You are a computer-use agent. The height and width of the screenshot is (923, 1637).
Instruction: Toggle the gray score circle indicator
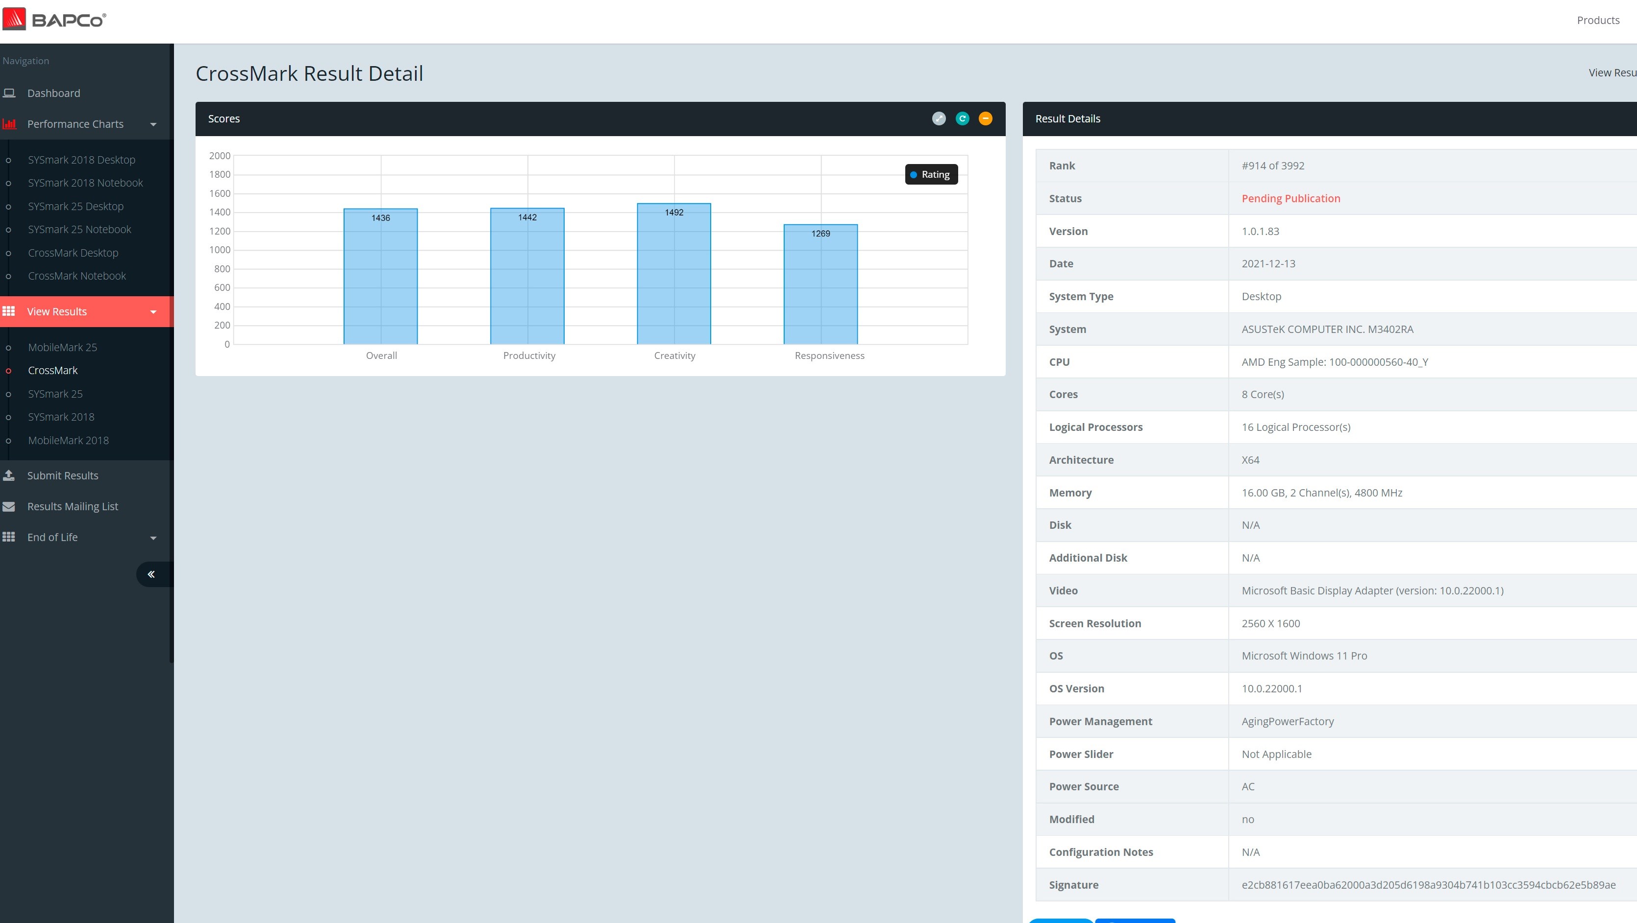[x=940, y=118]
